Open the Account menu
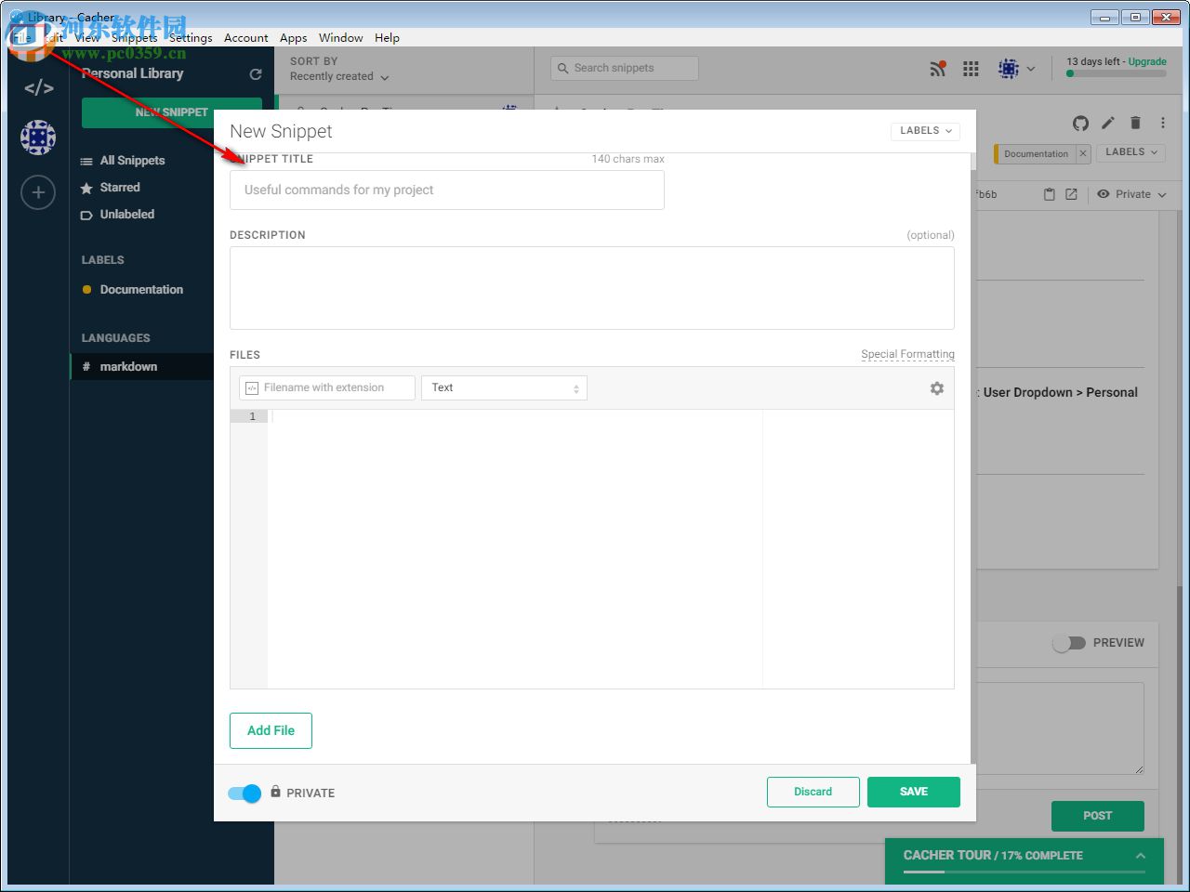This screenshot has width=1190, height=892. (x=246, y=38)
